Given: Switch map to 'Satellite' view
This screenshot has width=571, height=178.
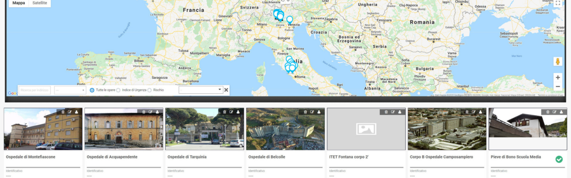Looking at the screenshot, I should [40, 3].
